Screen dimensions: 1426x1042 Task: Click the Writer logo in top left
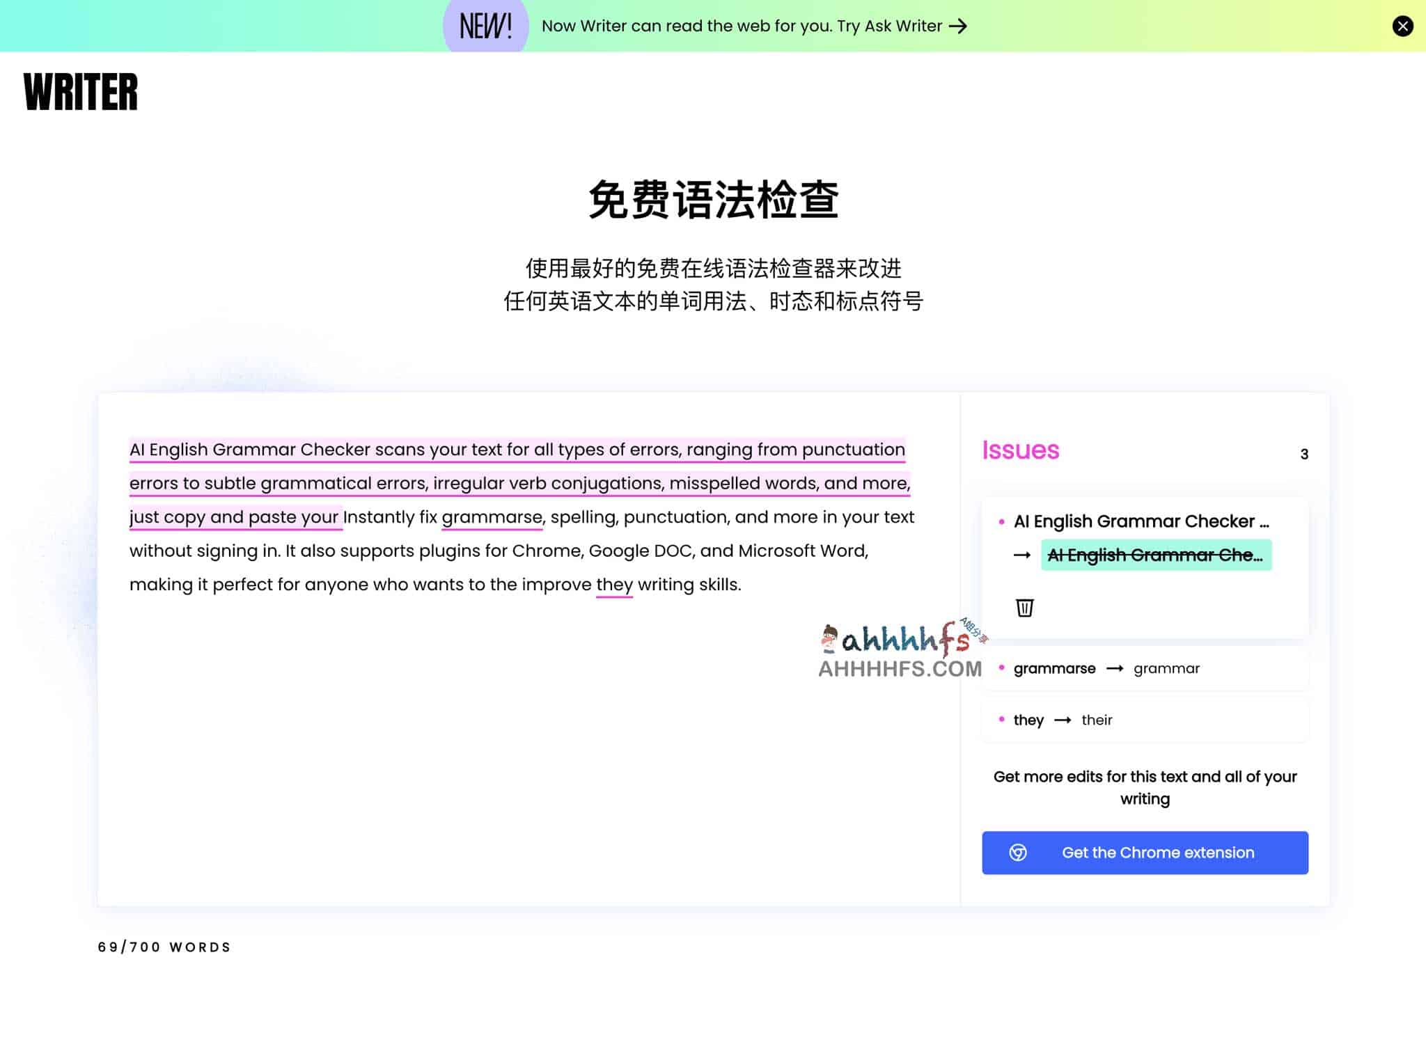tap(81, 90)
